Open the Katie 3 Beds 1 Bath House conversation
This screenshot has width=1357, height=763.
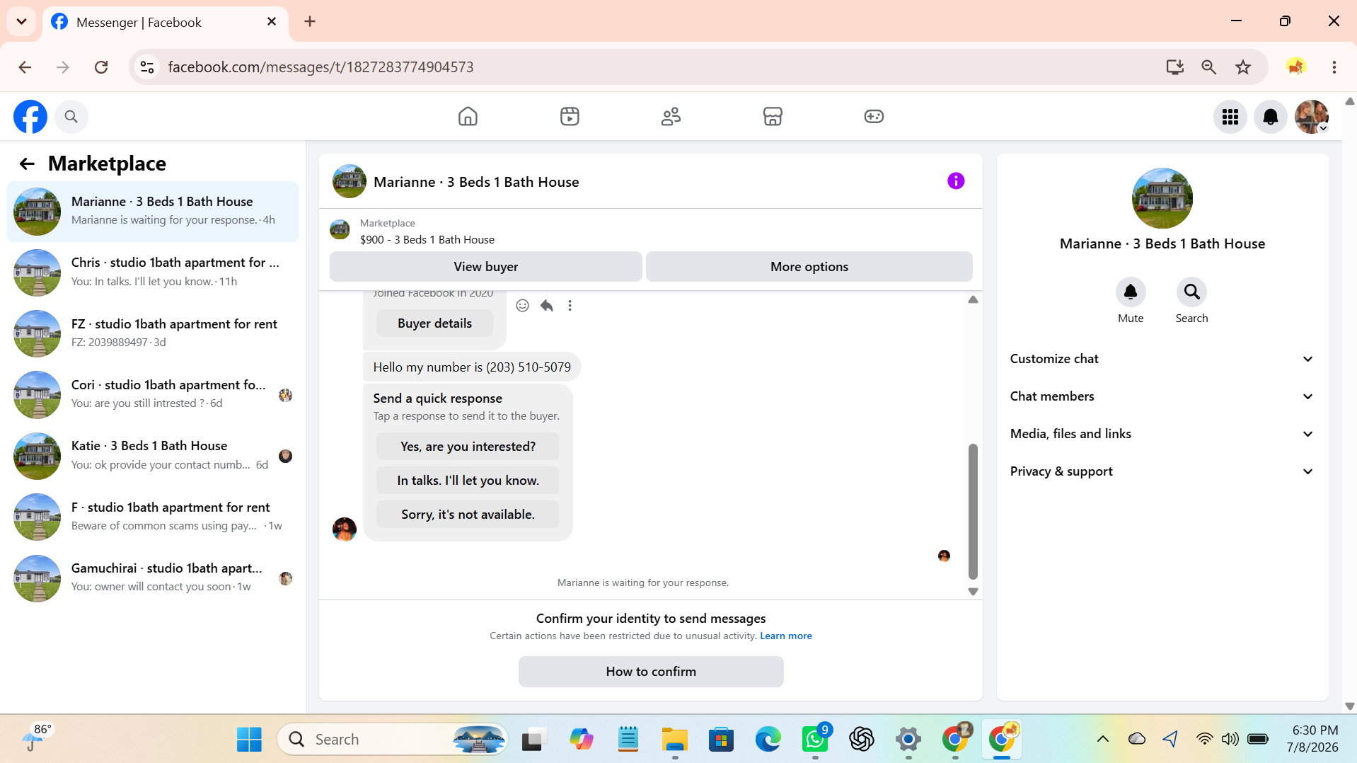tap(153, 456)
